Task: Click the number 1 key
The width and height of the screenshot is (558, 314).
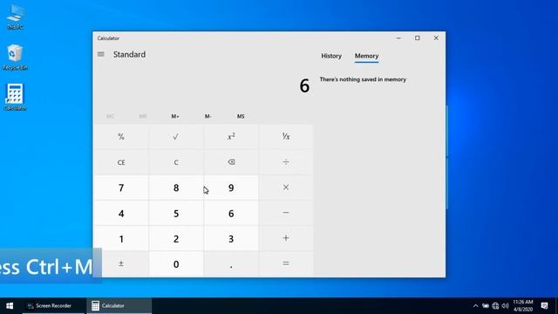Action: click(121, 238)
